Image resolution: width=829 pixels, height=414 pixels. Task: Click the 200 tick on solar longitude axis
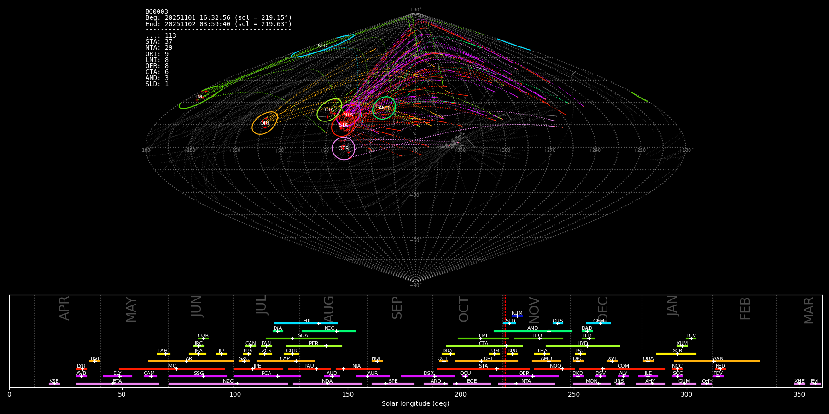tap(461, 394)
